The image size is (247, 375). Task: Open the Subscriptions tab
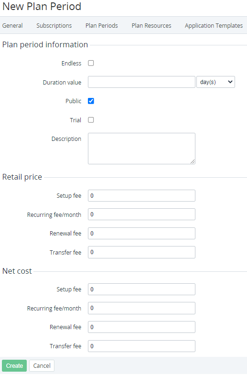coord(54,26)
